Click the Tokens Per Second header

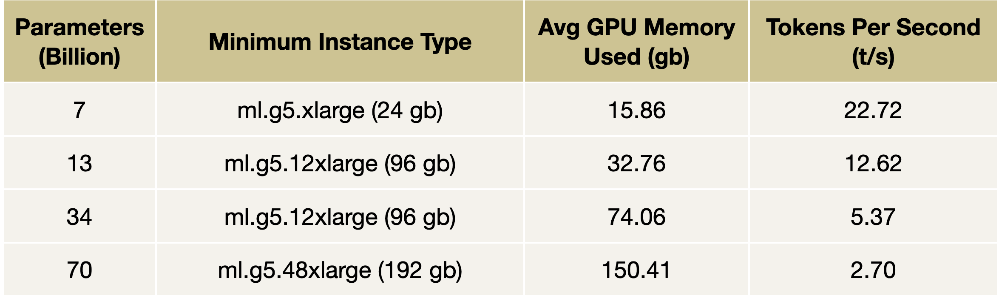pyautogui.click(x=873, y=42)
